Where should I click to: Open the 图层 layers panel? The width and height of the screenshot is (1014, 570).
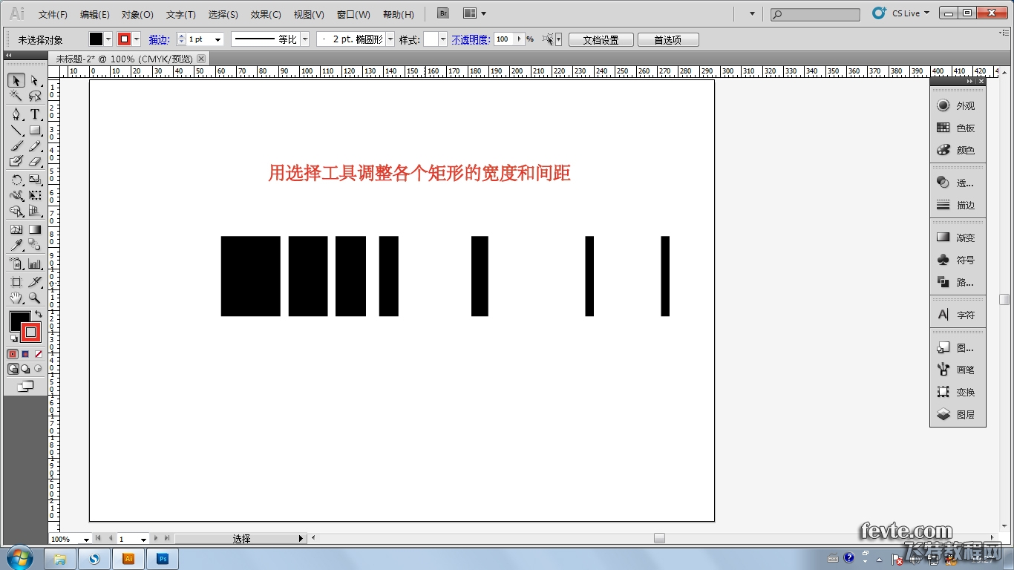click(957, 414)
